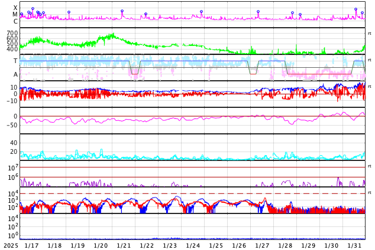Click the 2025 year label

pyautogui.click(x=11, y=245)
